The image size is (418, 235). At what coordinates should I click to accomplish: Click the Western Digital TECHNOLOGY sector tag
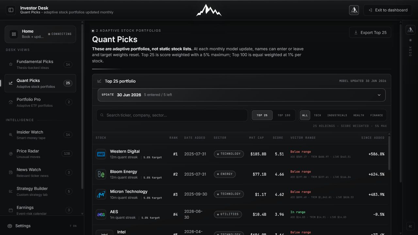(x=229, y=154)
